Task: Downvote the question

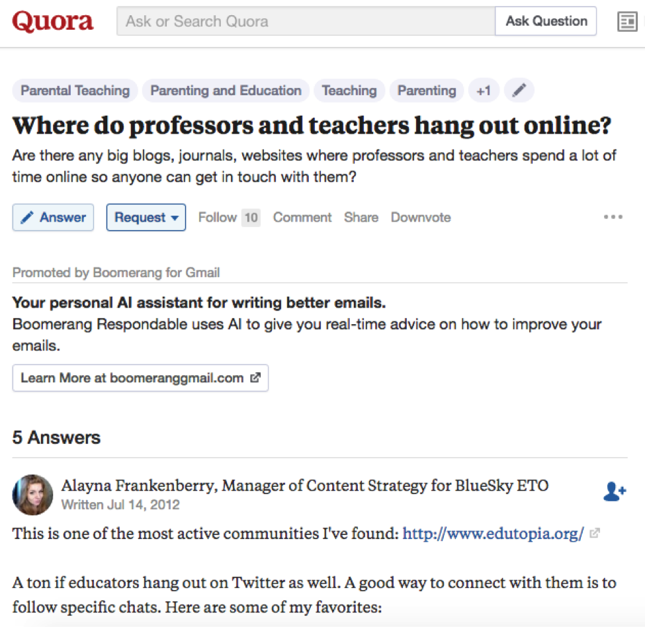Action: (x=421, y=217)
